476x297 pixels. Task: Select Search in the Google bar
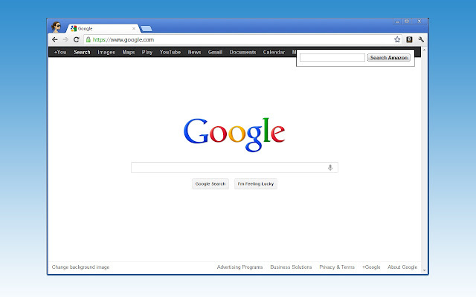pos(82,52)
